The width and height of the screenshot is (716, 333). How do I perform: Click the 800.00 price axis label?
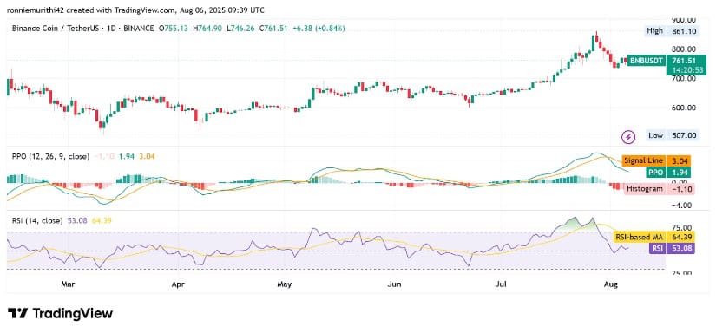pyautogui.click(x=684, y=49)
